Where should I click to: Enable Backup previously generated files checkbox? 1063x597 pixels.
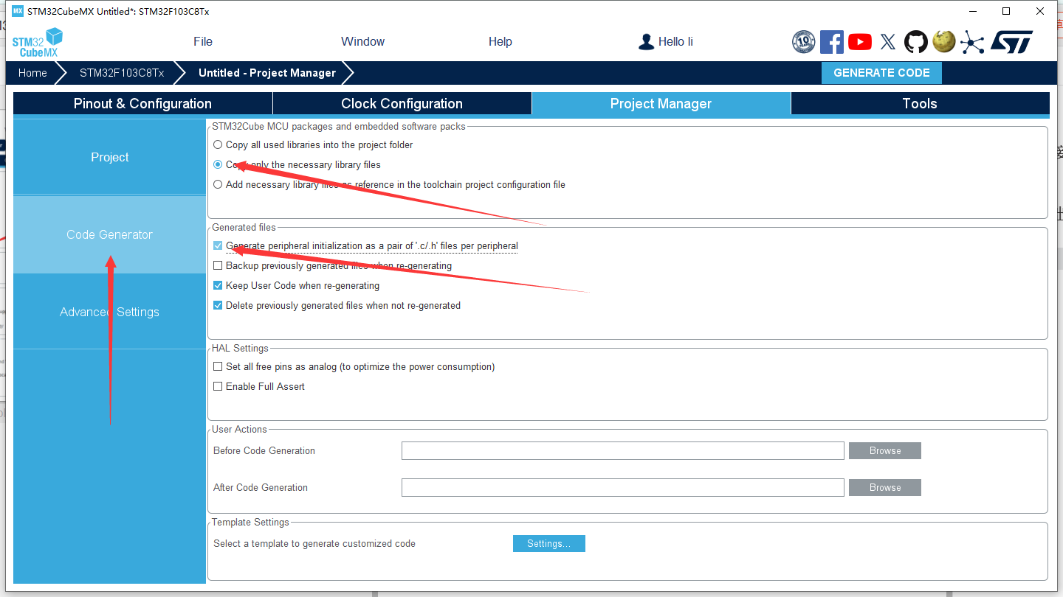[x=218, y=265]
